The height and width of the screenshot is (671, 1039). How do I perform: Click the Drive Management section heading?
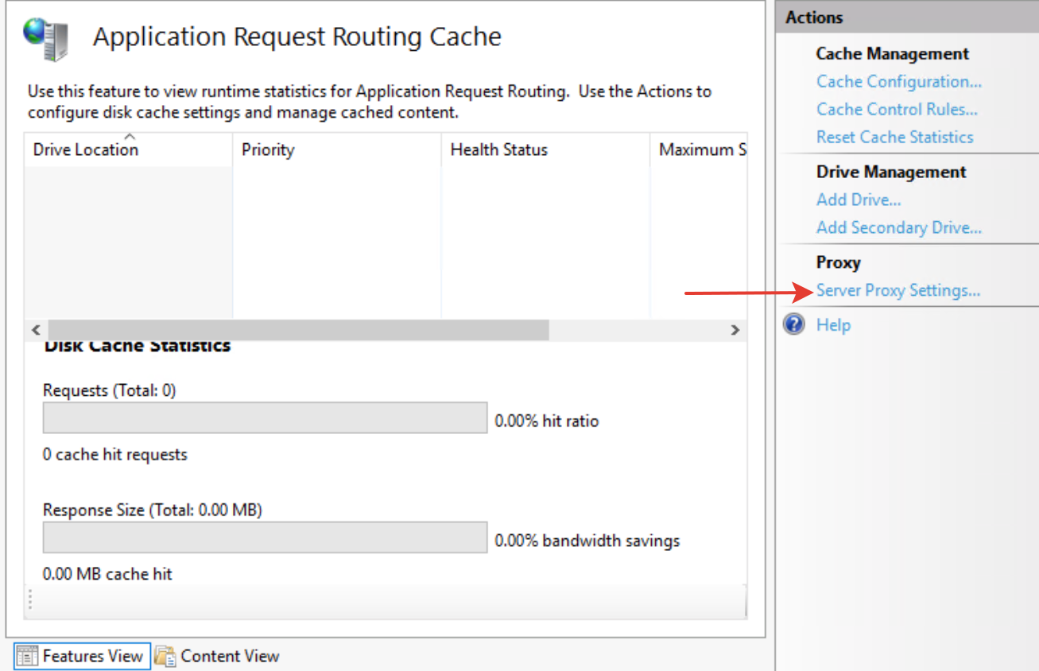click(x=891, y=172)
